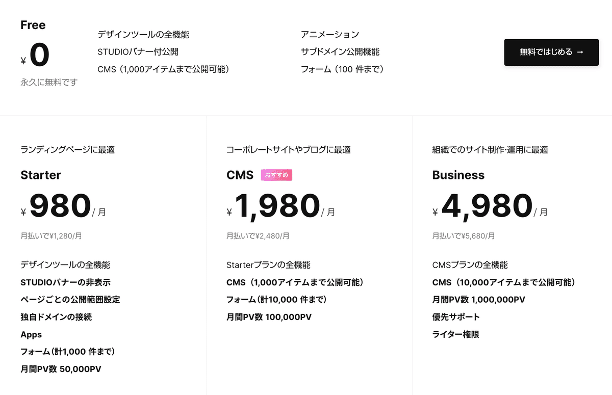Click the 独自ドメインの接続 feature
The width and height of the screenshot is (612, 395).
56,317
